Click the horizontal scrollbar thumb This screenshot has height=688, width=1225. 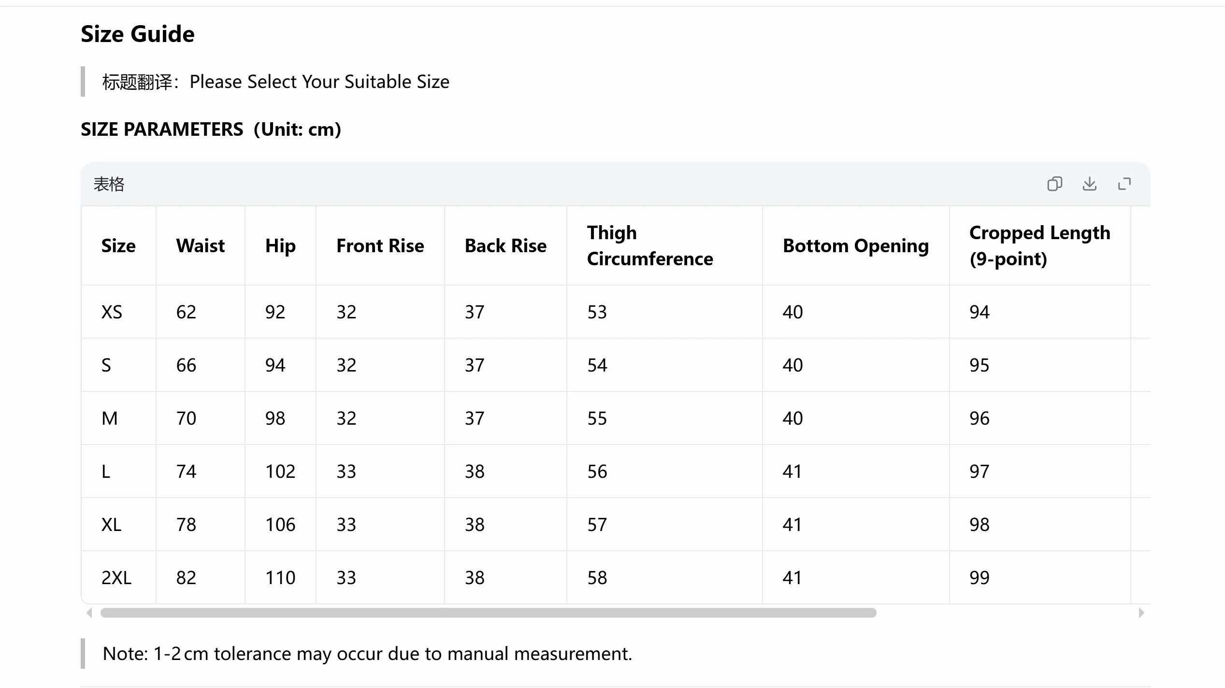pyautogui.click(x=488, y=613)
